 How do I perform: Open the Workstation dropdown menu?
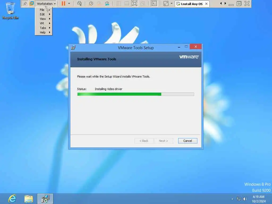pos(46,4)
